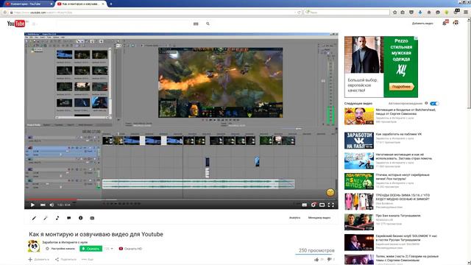Open browser downloads arrow

click(420, 13)
